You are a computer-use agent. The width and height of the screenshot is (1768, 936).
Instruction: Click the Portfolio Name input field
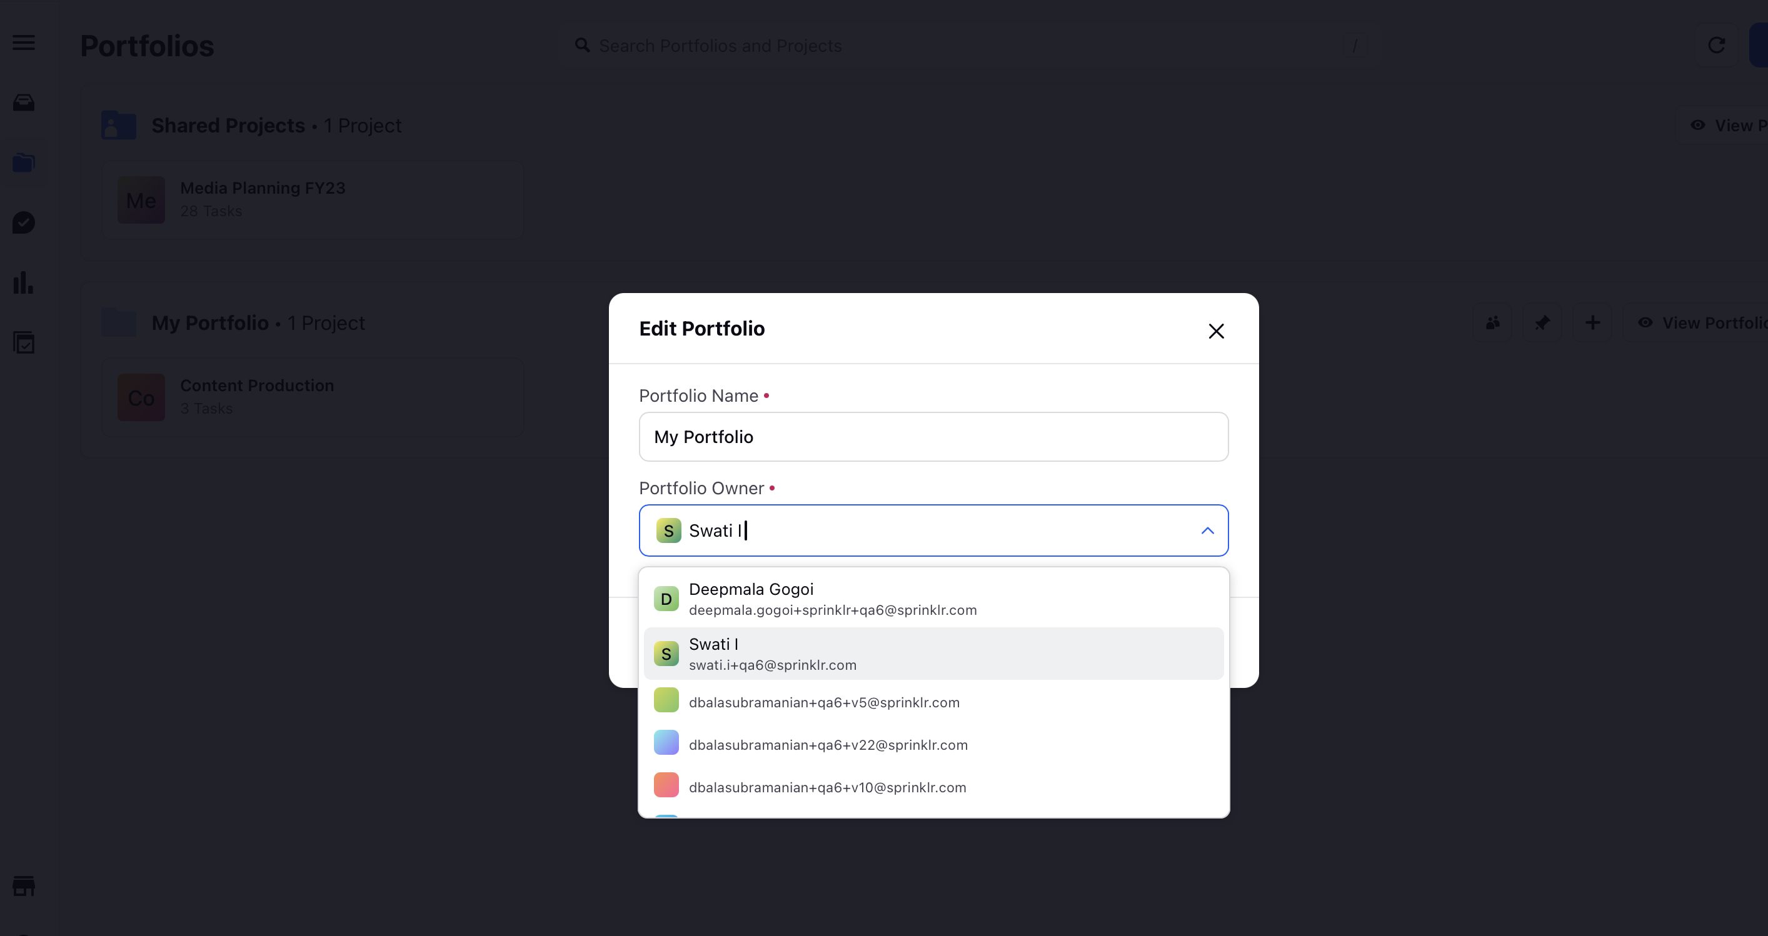(933, 437)
